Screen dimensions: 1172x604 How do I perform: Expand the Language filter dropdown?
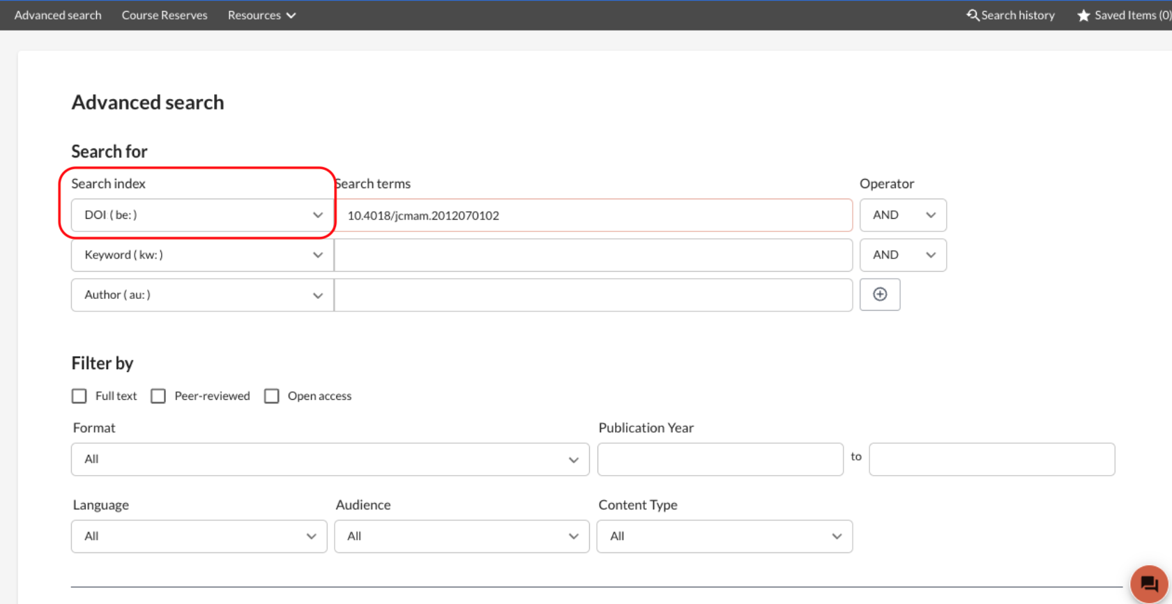point(199,536)
